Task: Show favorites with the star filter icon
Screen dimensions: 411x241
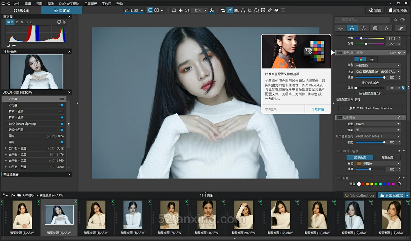Action: pos(395,20)
